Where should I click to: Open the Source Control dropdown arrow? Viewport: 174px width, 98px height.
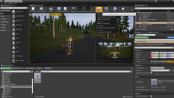[46, 10]
